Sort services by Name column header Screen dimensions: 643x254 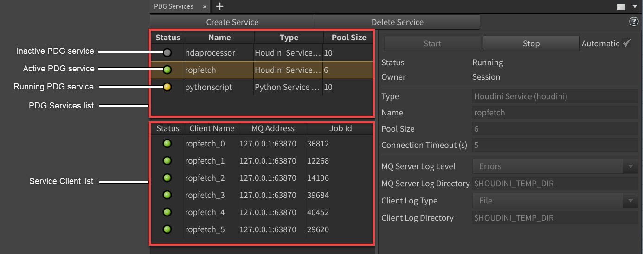coord(219,38)
